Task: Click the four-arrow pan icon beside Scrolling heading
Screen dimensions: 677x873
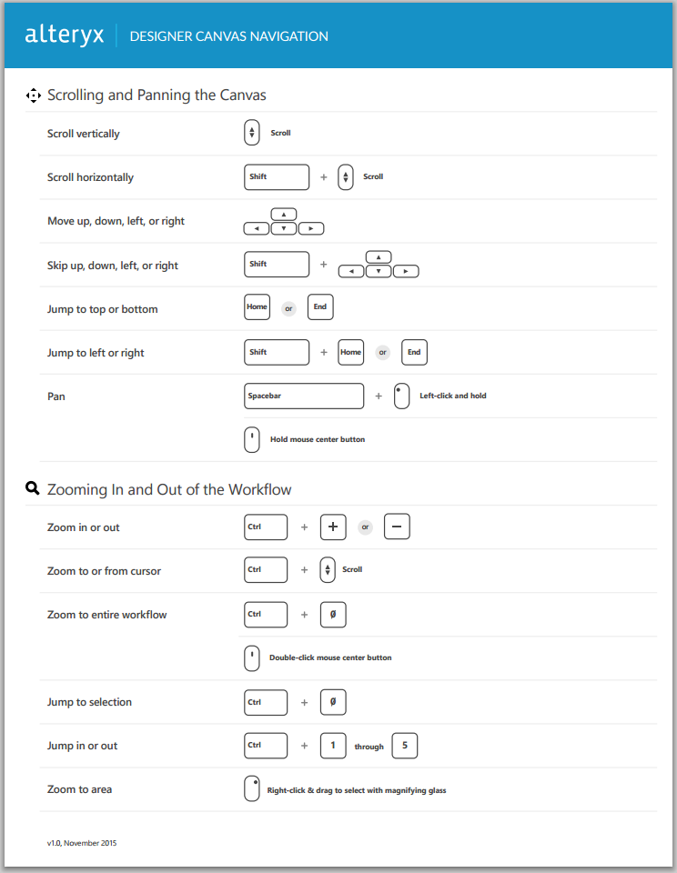Action: pyautogui.click(x=34, y=95)
